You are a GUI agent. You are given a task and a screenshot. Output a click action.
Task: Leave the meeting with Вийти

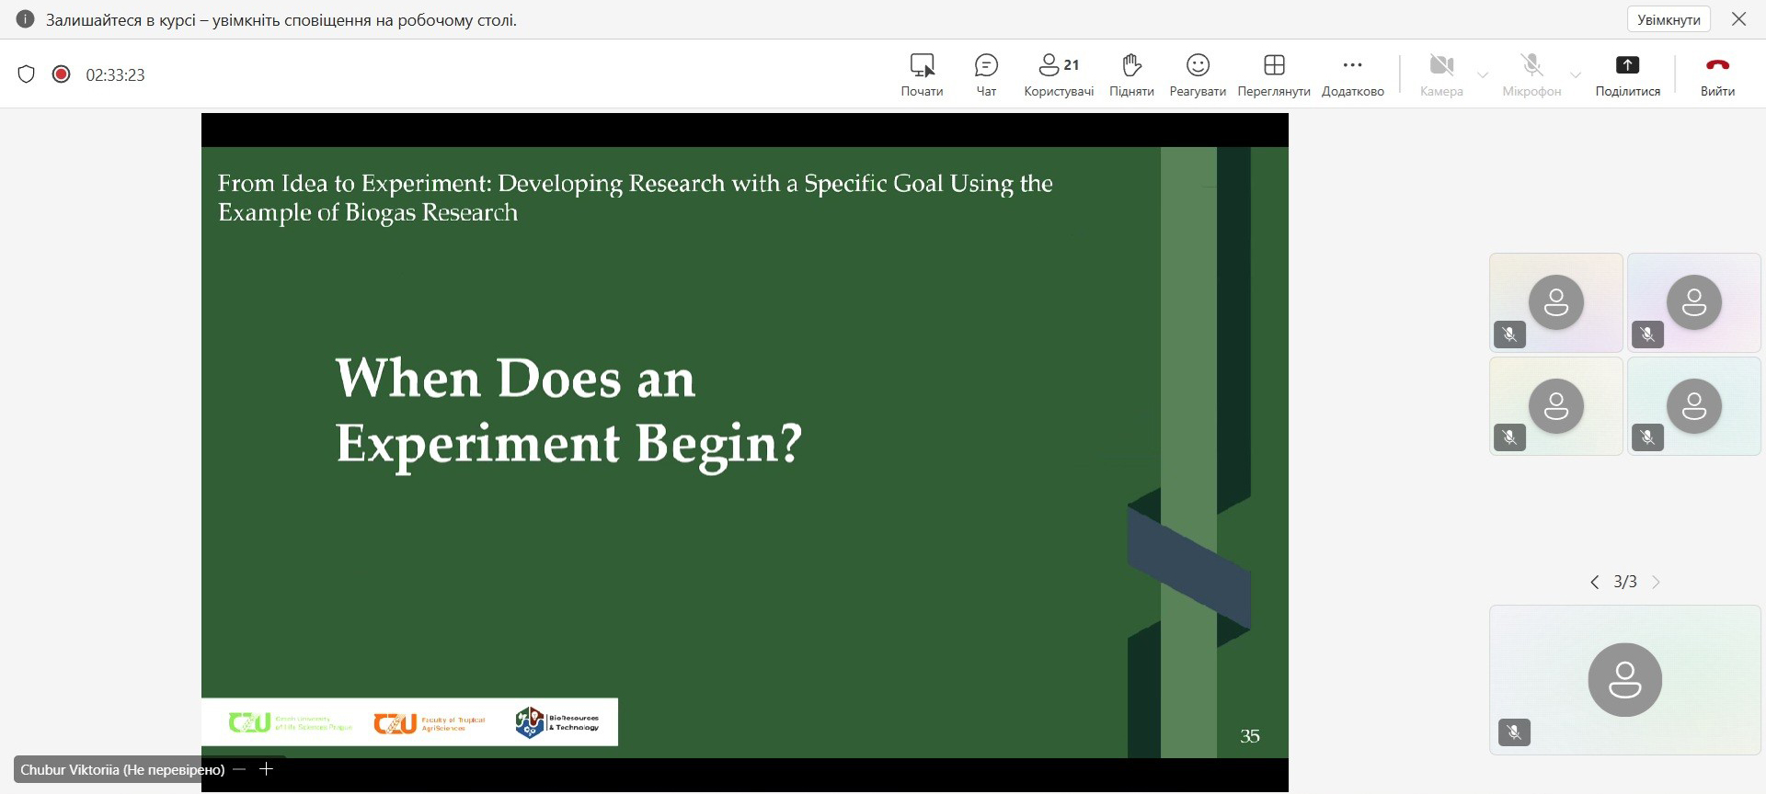1717,74
